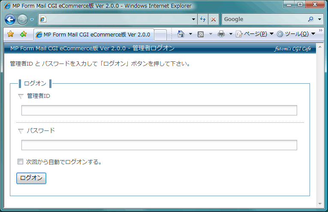Click the address bar input field

(118, 19)
